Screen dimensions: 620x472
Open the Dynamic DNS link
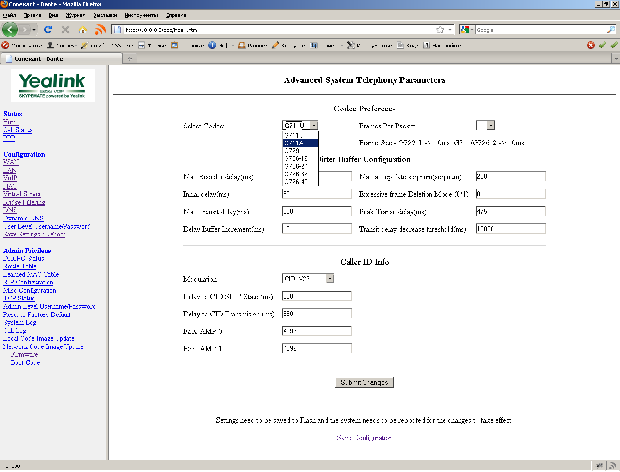click(x=23, y=218)
